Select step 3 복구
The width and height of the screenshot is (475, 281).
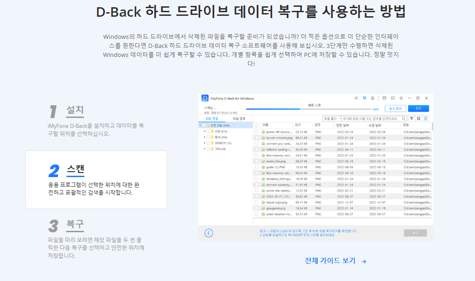pos(96,239)
